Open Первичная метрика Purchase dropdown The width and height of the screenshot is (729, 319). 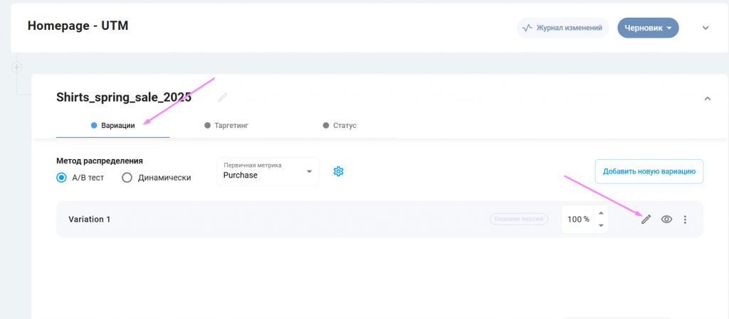point(268,171)
